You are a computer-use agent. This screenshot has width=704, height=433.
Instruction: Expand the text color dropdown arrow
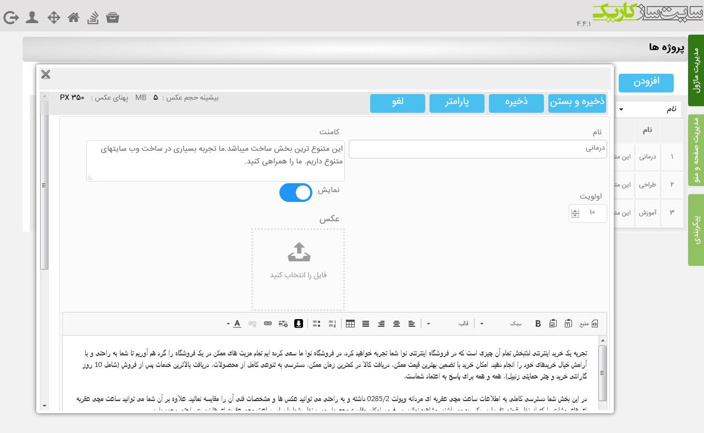tap(228, 324)
